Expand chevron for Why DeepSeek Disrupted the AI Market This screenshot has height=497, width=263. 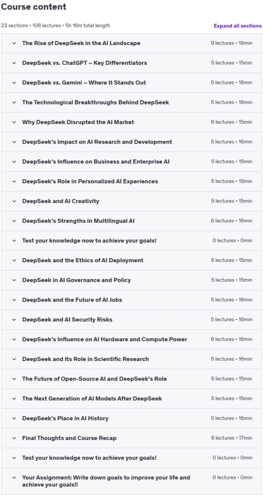coord(14,122)
